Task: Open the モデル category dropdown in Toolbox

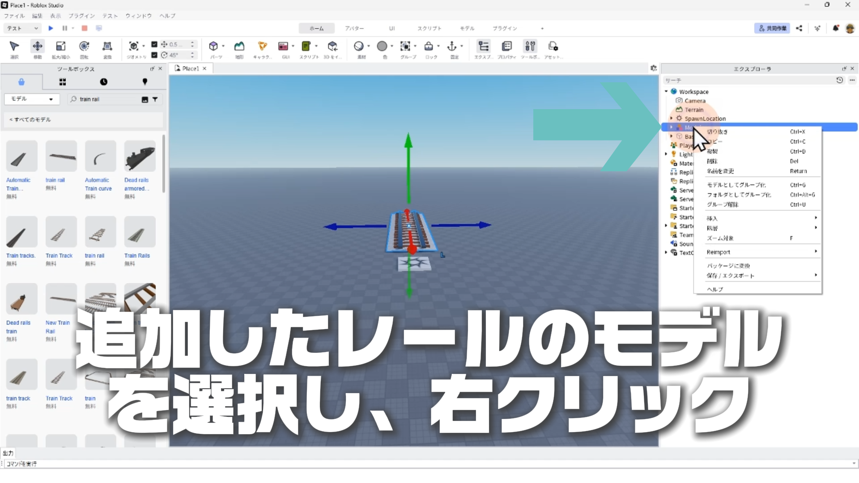Action: point(31,99)
